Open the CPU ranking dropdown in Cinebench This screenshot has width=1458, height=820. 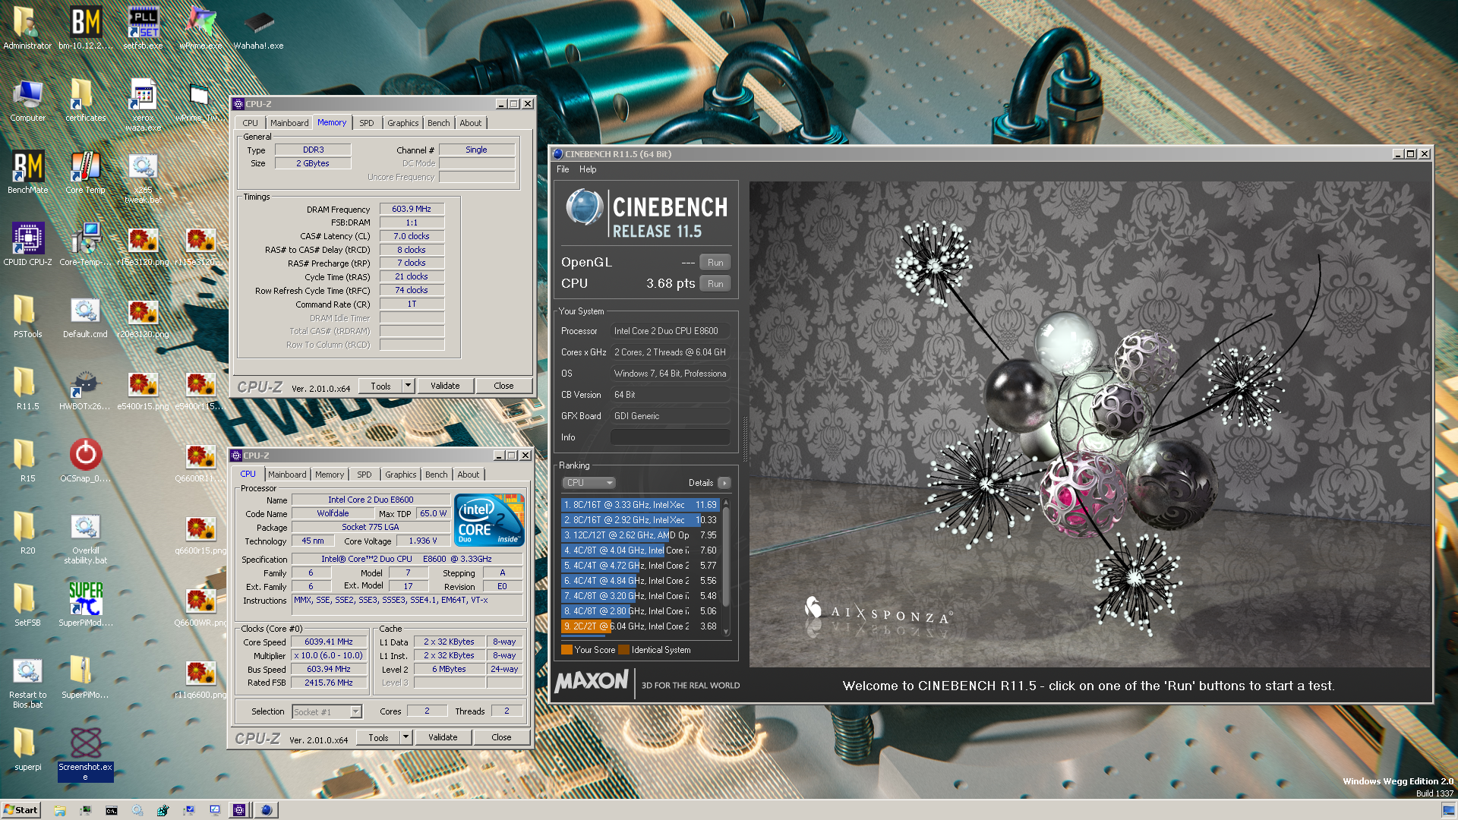coord(589,483)
